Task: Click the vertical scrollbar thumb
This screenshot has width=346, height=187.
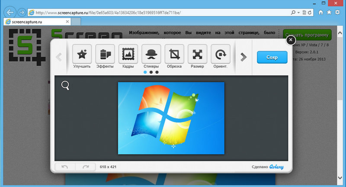Action: (340, 69)
